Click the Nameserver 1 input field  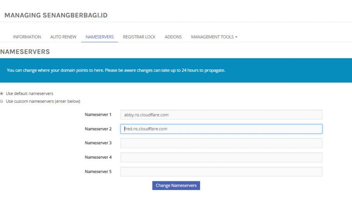222,115
